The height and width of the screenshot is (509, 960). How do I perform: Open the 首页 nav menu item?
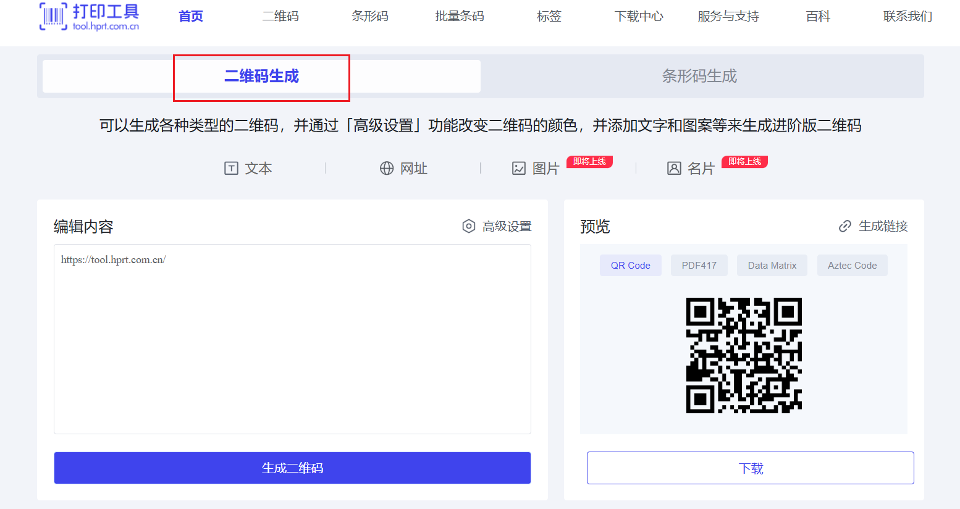pos(191,16)
